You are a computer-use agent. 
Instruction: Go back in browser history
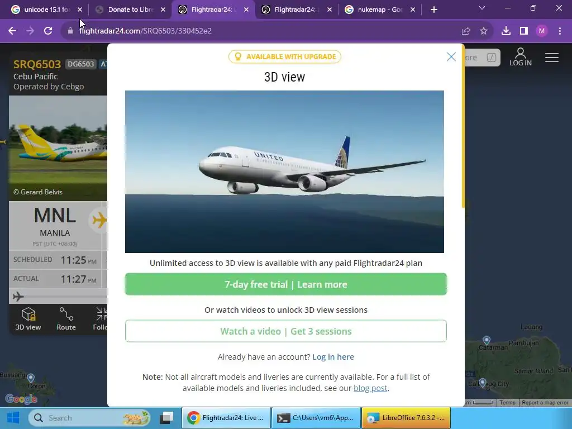point(12,31)
